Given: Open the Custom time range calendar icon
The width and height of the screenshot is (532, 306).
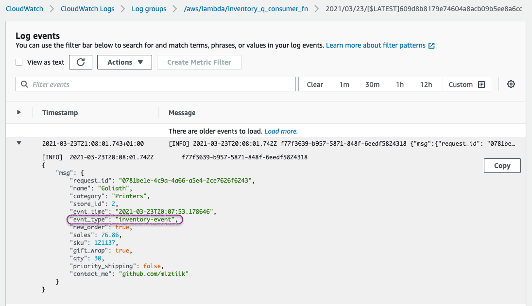Looking at the screenshot, I should [481, 85].
